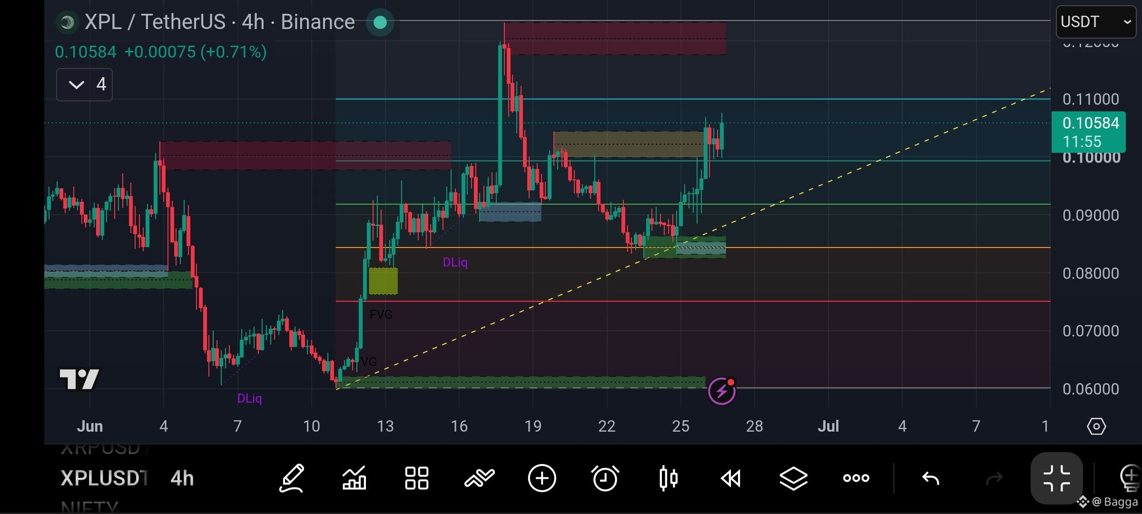Change chart type with candlestick icon
1142x514 pixels.
click(x=668, y=478)
